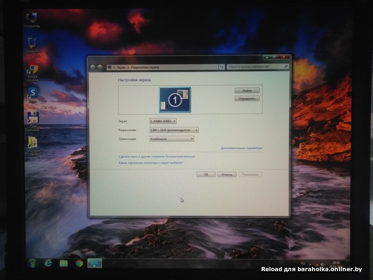Click the Применить button
The width and height of the screenshot is (373, 280).
coord(250,174)
